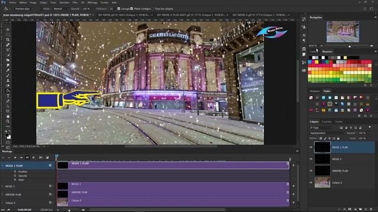Image resolution: width=378 pixels, height=212 pixels.
Task: Expand NEIGE 2 track in timeline
Action: point(2,186)
